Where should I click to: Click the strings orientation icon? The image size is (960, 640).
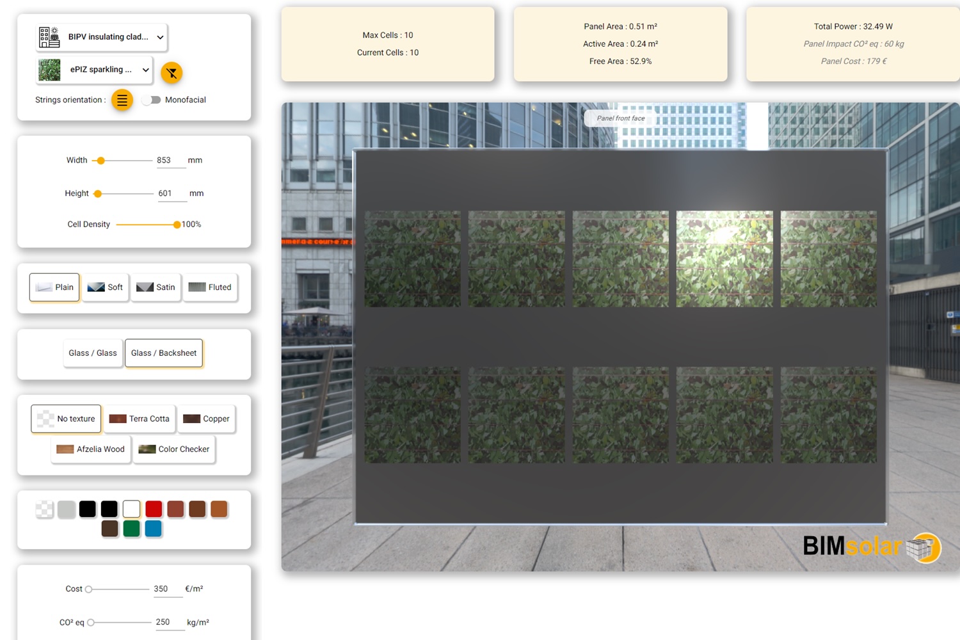(x=122, y=100)
